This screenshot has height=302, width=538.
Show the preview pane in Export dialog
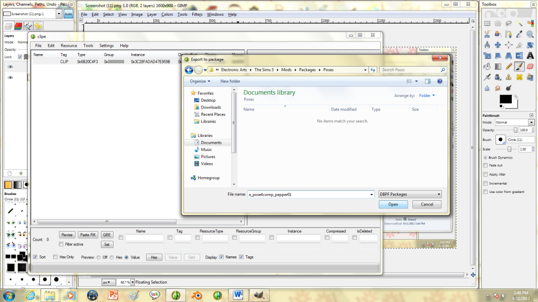point(428,81)
